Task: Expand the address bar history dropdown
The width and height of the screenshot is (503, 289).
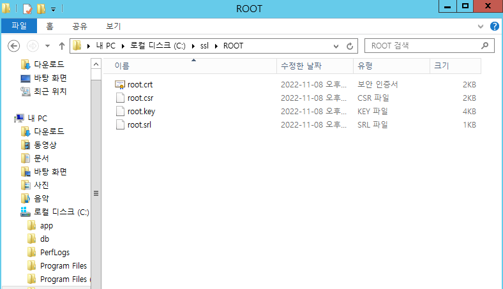Action: point(336,46)
